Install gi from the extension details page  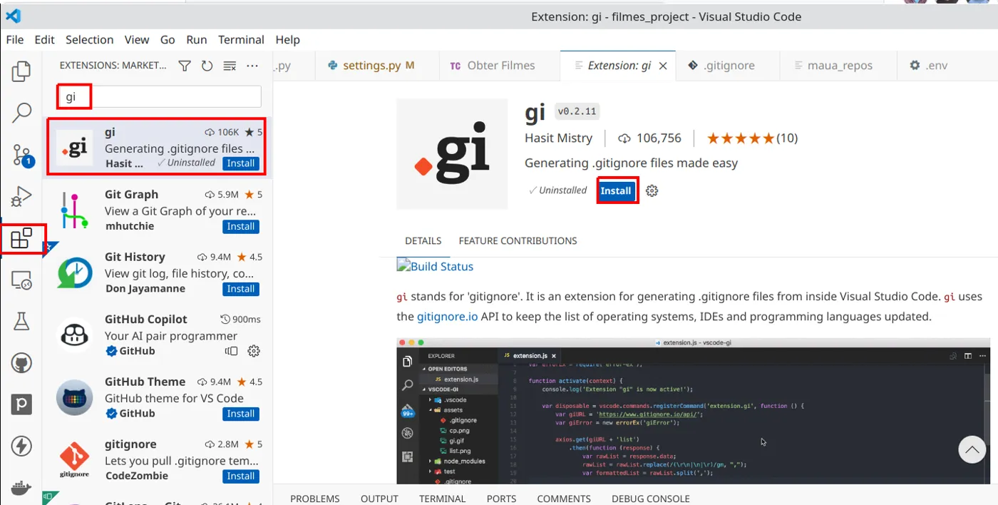click(616, 190)
